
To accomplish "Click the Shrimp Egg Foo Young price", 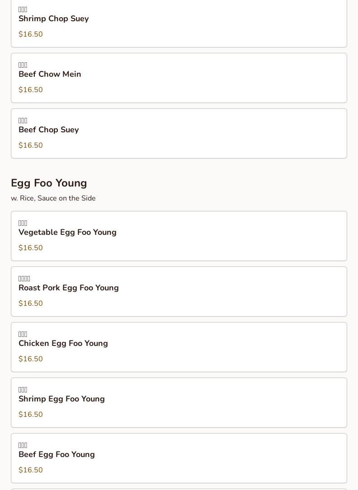I will pyautogui.click(x=31, y=415).
